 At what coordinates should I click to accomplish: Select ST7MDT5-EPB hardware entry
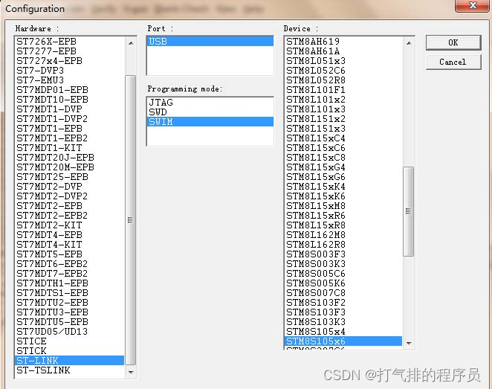70,254
